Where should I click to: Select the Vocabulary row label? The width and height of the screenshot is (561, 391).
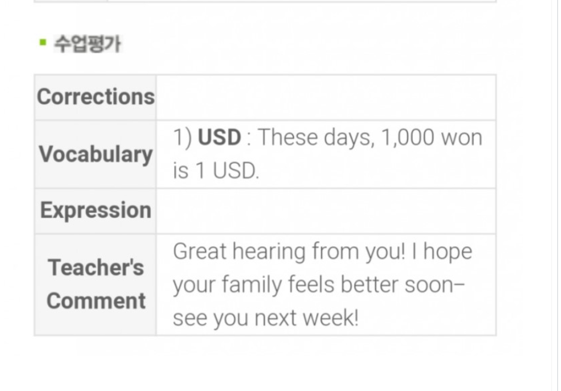(x=96, y=154)
